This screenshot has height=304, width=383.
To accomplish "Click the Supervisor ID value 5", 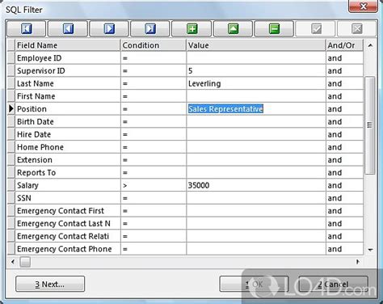I will pos(256,70).
